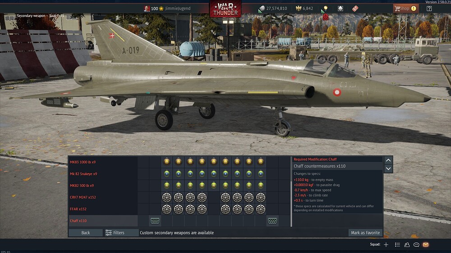Open the War Thunder main menu logo
The width and height of the screenshot is (451, 253).
[225, 9]
